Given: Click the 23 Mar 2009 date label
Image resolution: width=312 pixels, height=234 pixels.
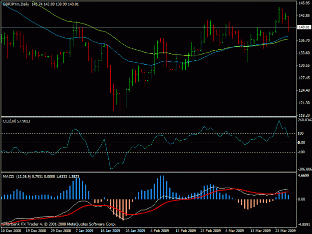Looking at the screenshot, I should 286,231.
